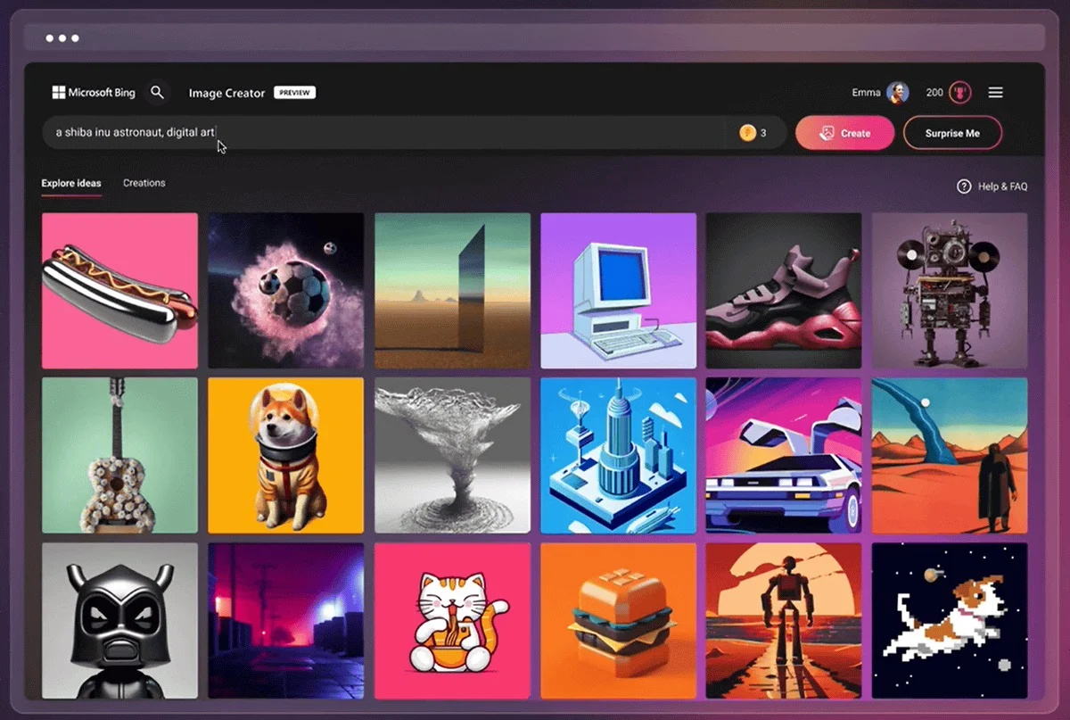The image size is (1070, 720).
Task: Click the rewards trophy icon
Action: click(x=960, y=92)
